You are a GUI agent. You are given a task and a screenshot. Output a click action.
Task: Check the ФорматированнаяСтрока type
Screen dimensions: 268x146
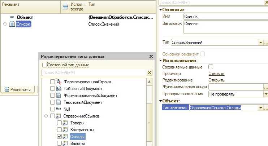click(52, 82)
